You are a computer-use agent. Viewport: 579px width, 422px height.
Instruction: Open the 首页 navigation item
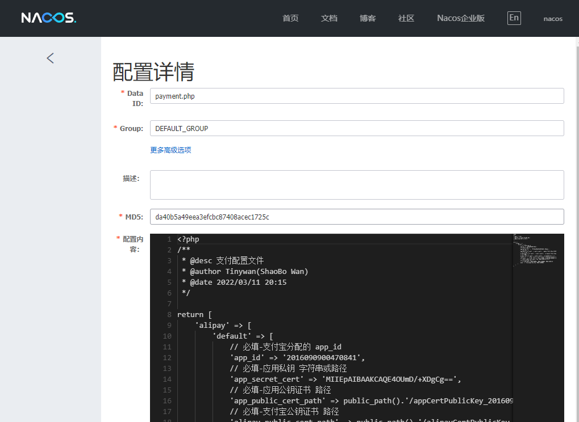[290, 18]
